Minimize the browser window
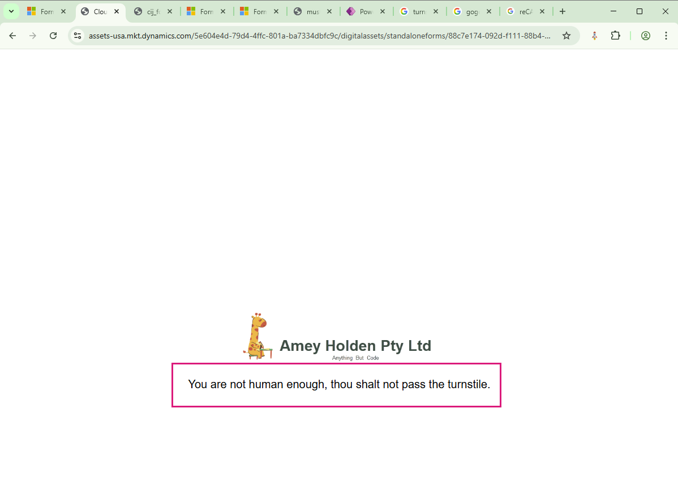 (x=613, y=12)
